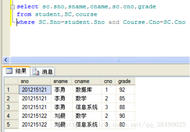Click SC.Sno=student.Sno in the query
The width and height of the screenshot is (190, 132).
(x=72, y=22)
